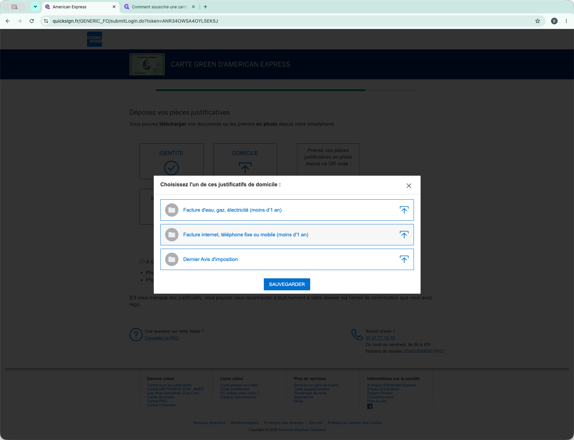The height and width of the screenshot is (440, 574).
Task: Click the telephone handset icon
Action: 357,335
